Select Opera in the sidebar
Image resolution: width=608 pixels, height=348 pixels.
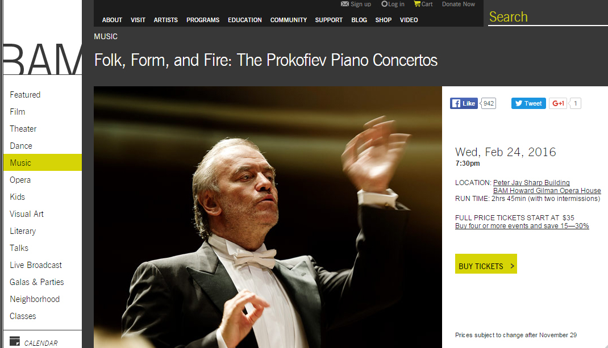pyautogui.click(x=20, y=180)
